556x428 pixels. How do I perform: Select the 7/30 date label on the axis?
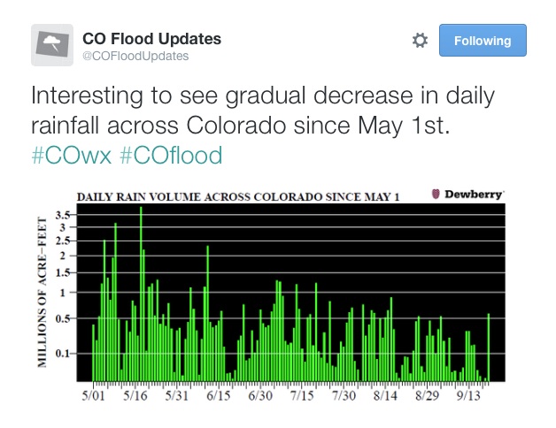pyautogui.click(x=344, y=395)
